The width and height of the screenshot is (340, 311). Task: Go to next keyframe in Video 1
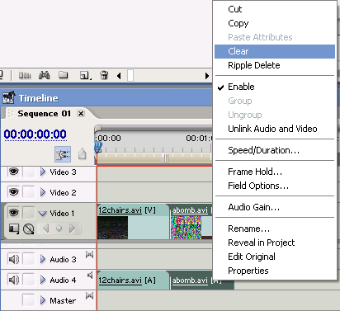tap(72, 229)
